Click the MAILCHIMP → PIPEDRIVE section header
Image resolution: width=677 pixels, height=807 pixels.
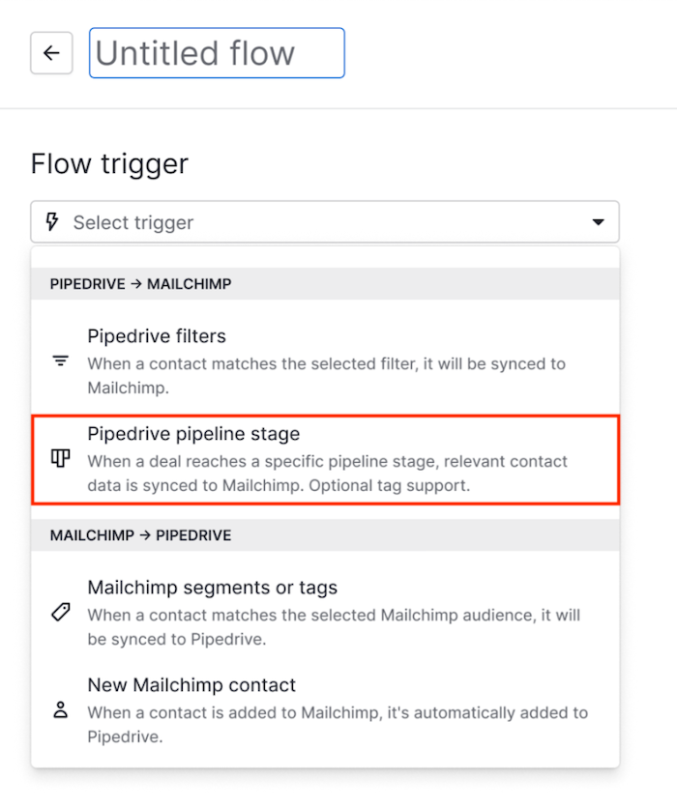point(141,535)
